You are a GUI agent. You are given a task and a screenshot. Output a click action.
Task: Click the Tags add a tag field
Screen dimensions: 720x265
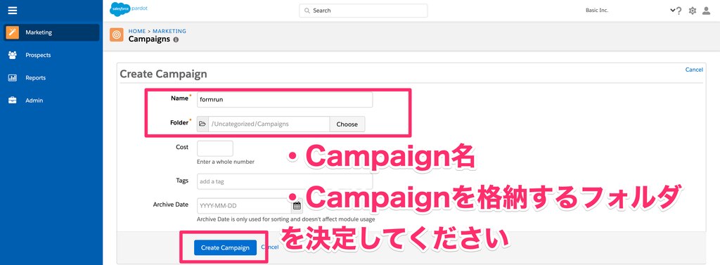(x=285, y=181)
